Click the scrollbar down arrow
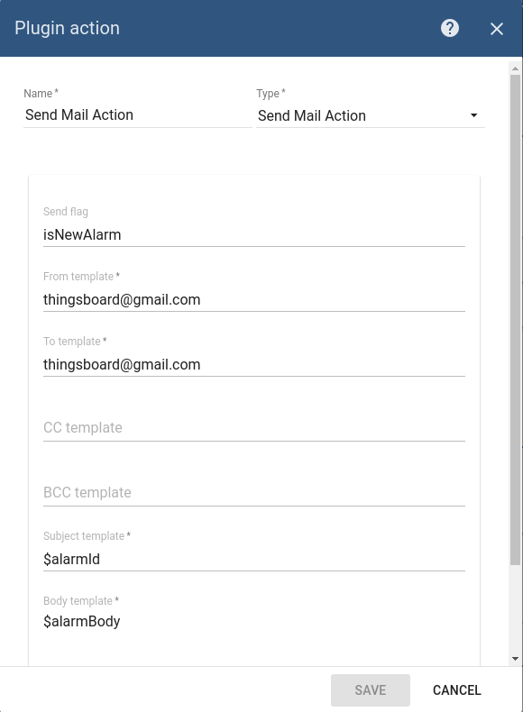Screen dimensions: 523x712 (515, 659)
